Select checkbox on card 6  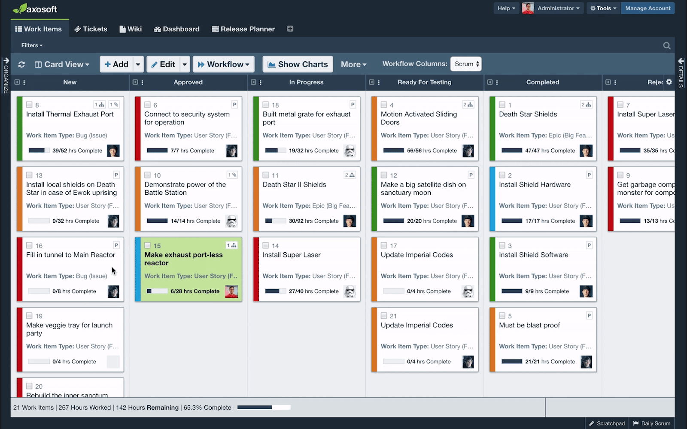click(147, 105)
